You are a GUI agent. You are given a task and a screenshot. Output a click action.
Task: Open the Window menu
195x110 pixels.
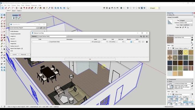tap(28, 5)
